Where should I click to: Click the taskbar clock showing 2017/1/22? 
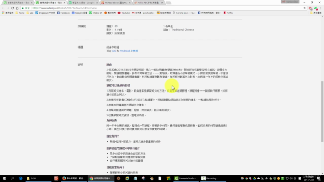click(308, 178)
